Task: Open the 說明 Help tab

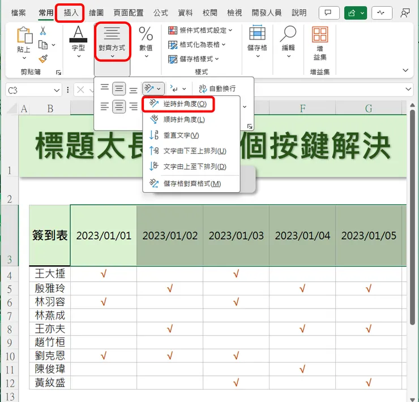Action: [299, 13]
